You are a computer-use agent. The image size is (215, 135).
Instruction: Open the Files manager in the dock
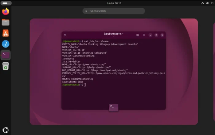click(6, 22)
